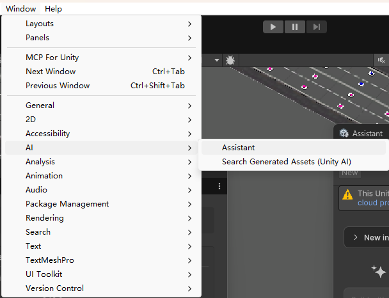Image resolution: width=389 pixels, height=298 pixels.
Task: Expand the Text submenu
Action: pyautogui.click(x=101, y=246)
